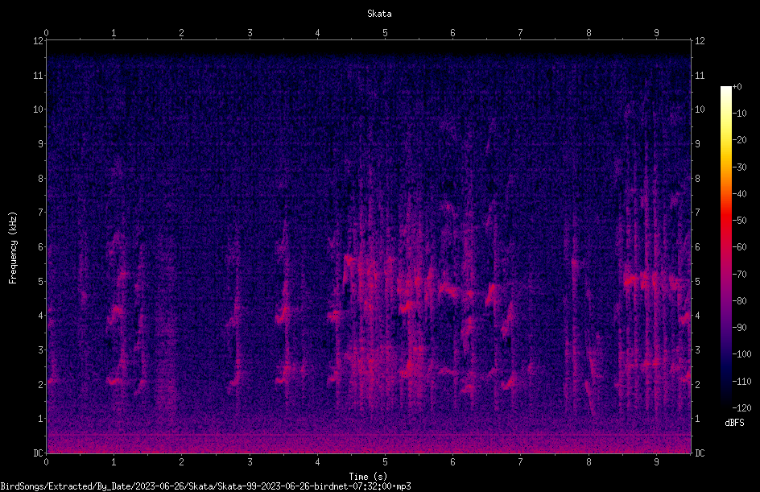Click the '8' label on right frequency axis
The height and width of the screenshot is (492, 760).
coord(697,179)
